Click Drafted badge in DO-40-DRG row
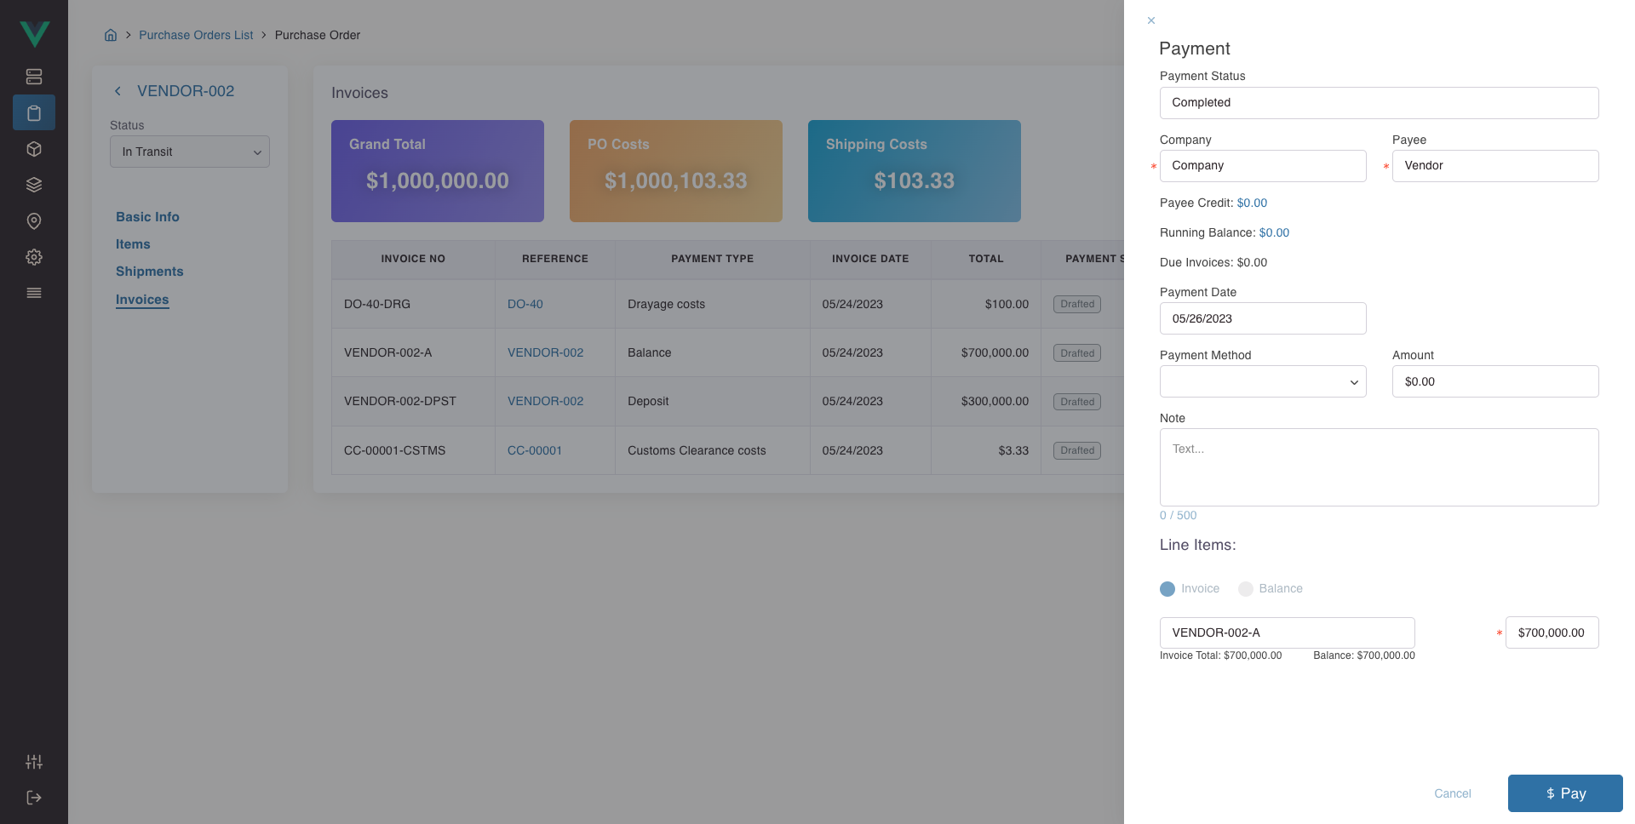Screen dimensions: 1635x824 coord(1077,304)
